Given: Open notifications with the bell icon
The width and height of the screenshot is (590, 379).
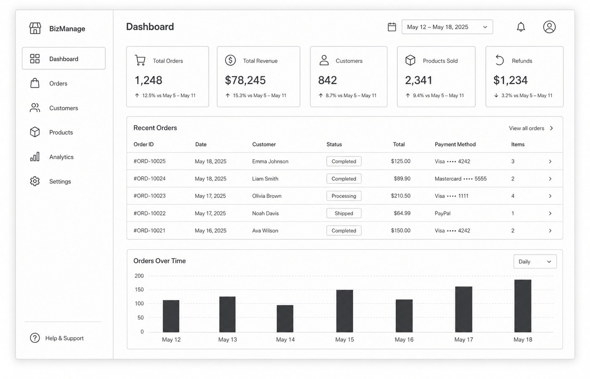Looking at the screenshot, I should pos(521,27).
